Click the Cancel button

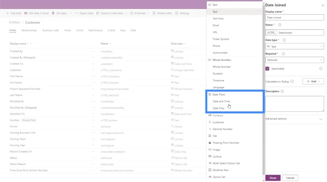[290, 178]
